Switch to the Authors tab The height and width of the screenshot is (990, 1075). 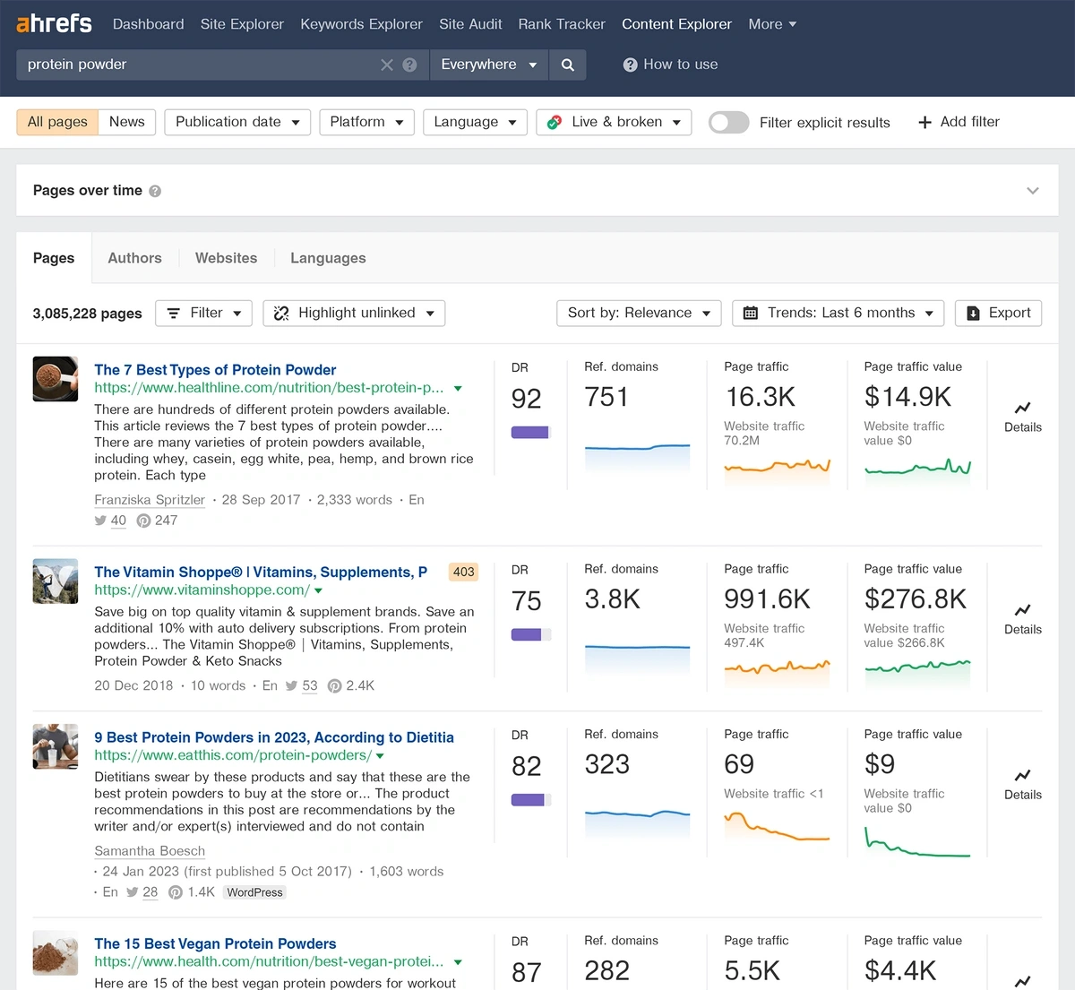pos(134,258)
